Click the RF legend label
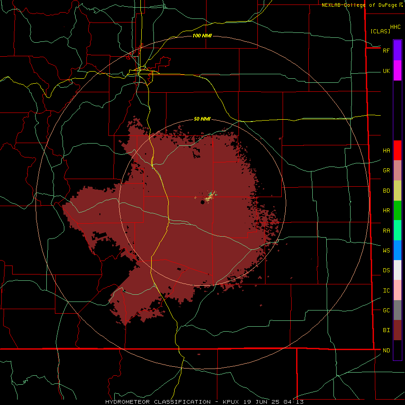 386,50
